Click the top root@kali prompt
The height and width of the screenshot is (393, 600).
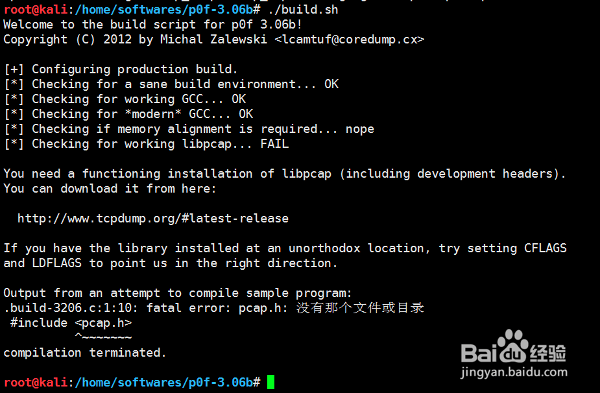point(36,10)
